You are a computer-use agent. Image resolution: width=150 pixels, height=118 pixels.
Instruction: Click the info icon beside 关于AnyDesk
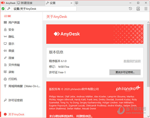point(5,114)
